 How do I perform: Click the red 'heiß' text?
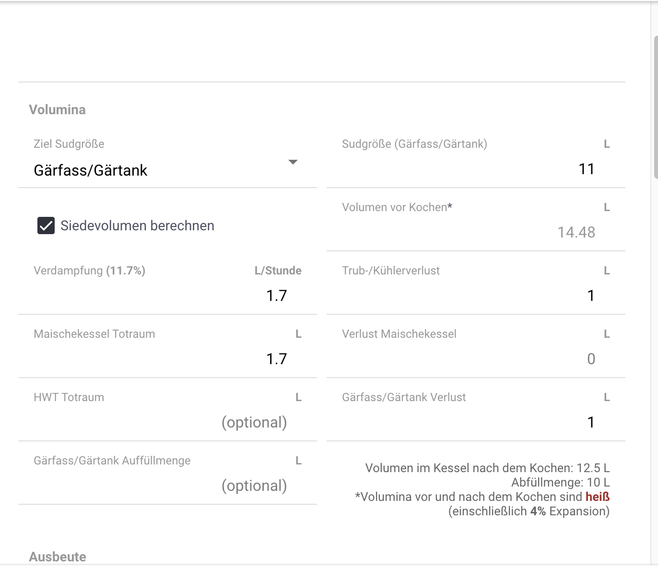598,497
